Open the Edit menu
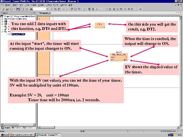The height and width of the screenshot is (137, 183). pos(21,5)
